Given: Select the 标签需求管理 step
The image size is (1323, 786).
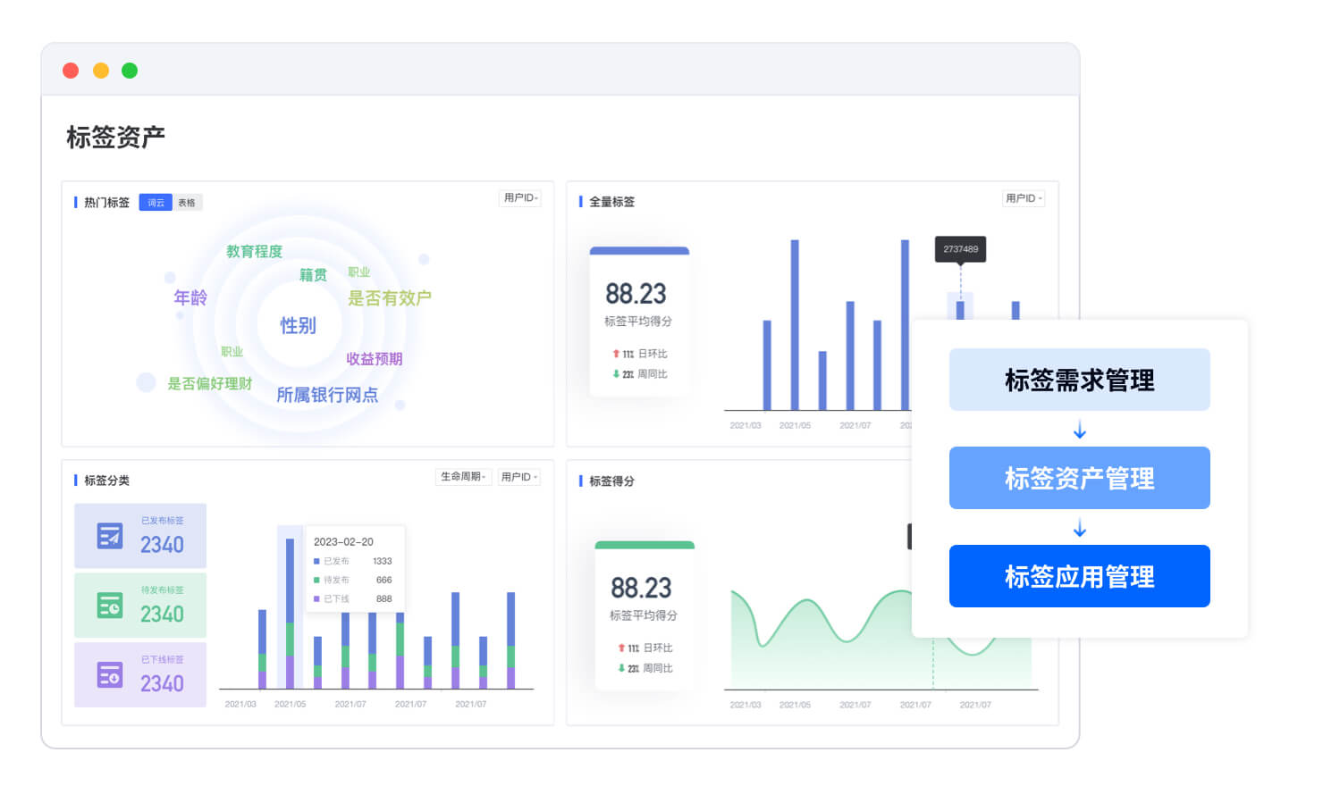Looking at the screenshot, I should tap(1079, 380).
